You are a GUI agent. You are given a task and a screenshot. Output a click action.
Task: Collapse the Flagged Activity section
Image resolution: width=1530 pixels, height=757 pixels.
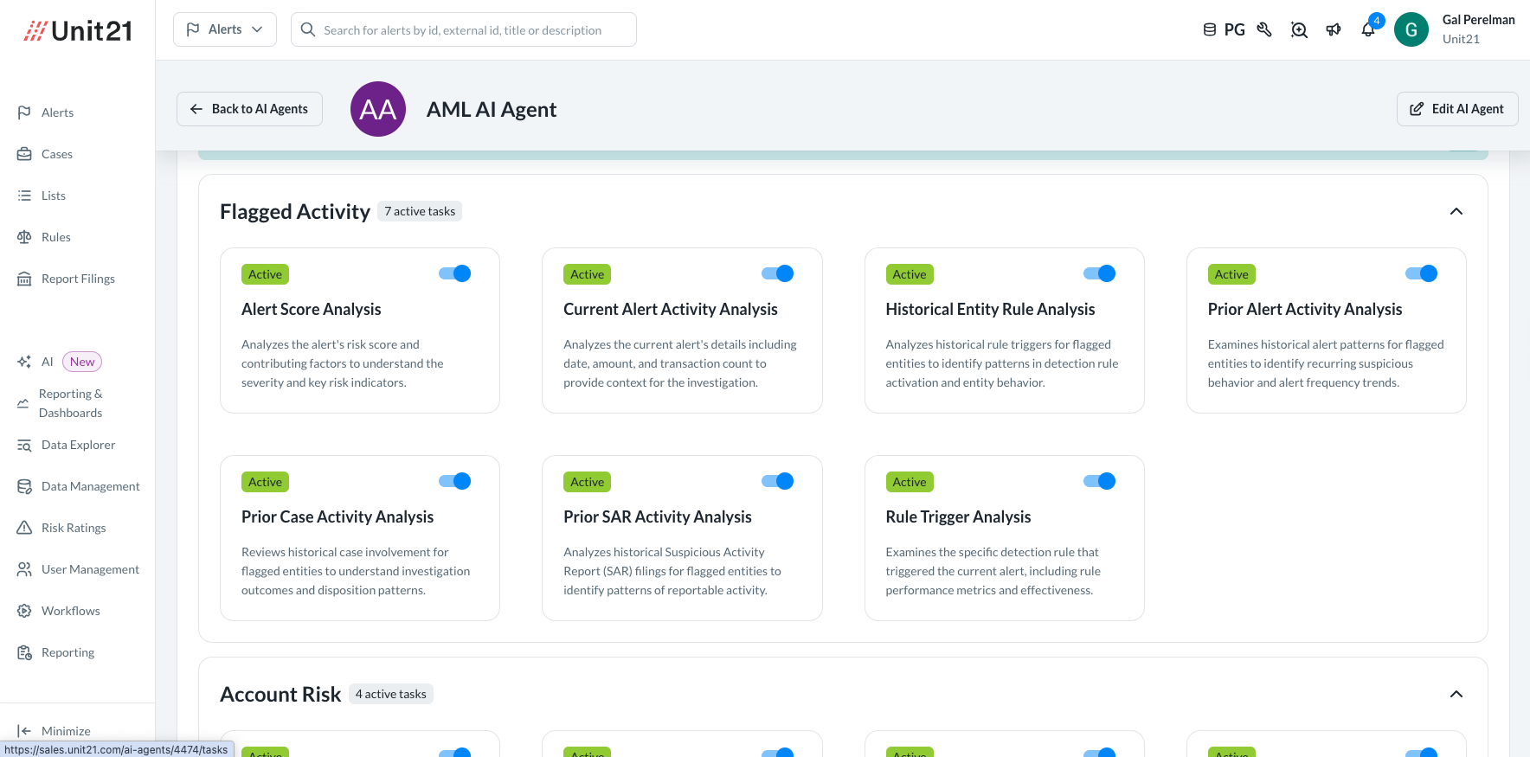(1456, 211)
